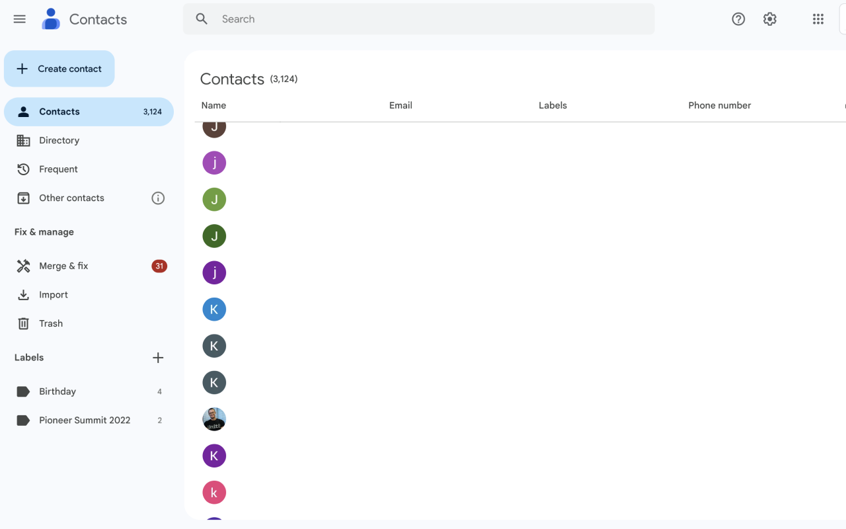Open the main hamburger menu

pyautogui.click(x=20, y=19)
